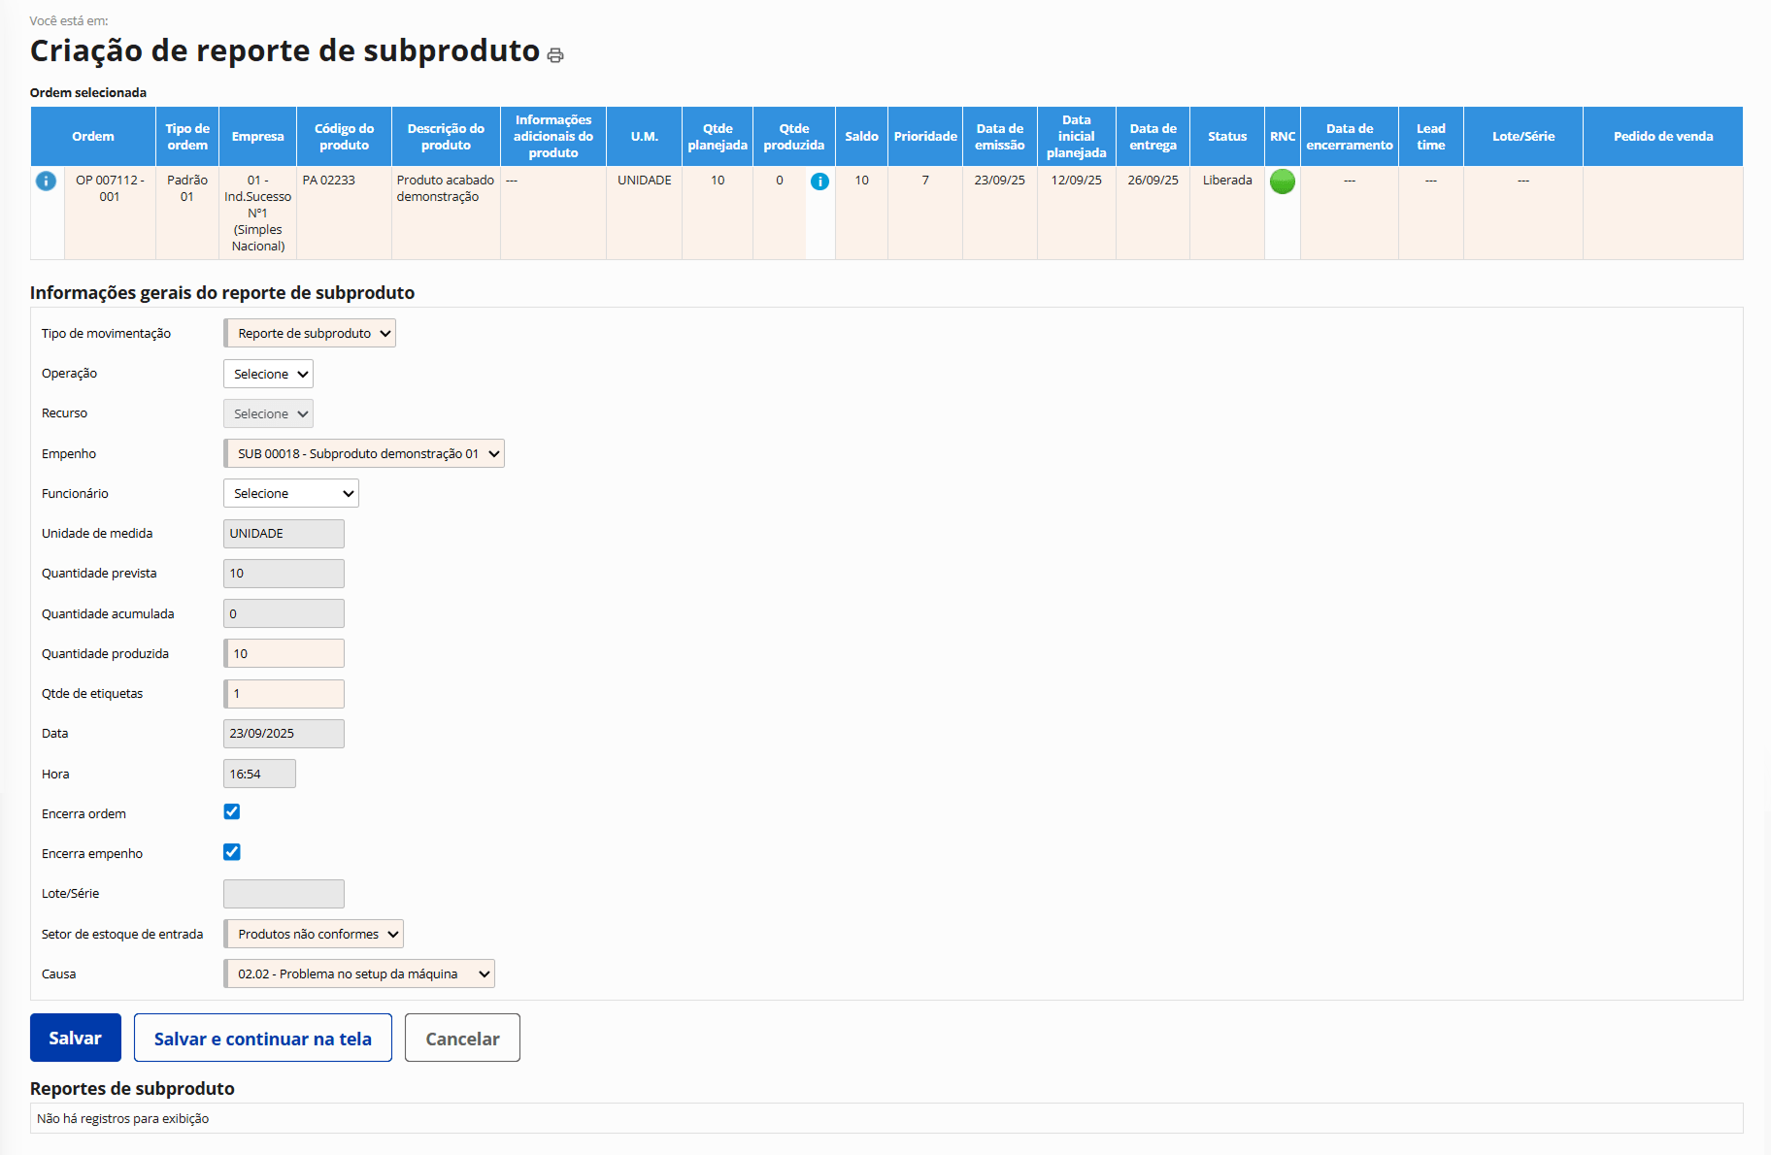Open the Tipo de movimentação dropdown
Viewport: 1771px width, 1155px height.
pyautogui.click(x=310, y=334)
